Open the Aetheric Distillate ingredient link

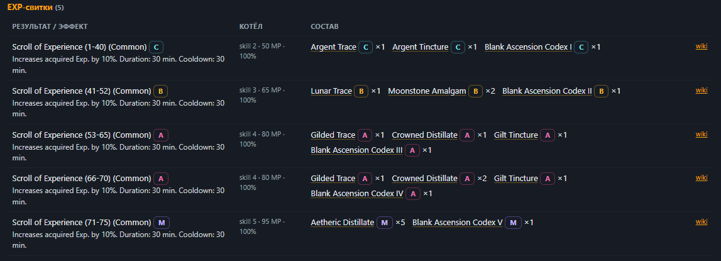[343, 223]
